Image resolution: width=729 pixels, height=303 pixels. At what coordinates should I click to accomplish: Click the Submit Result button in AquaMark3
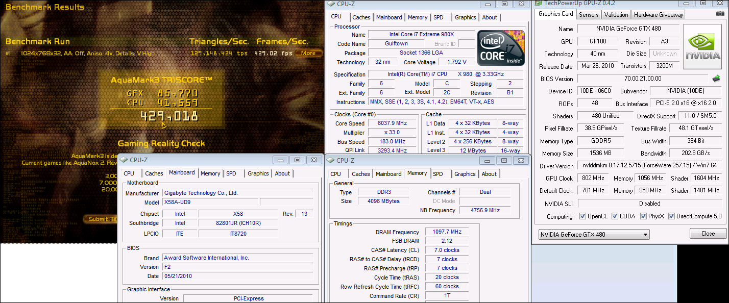(102, 219)
